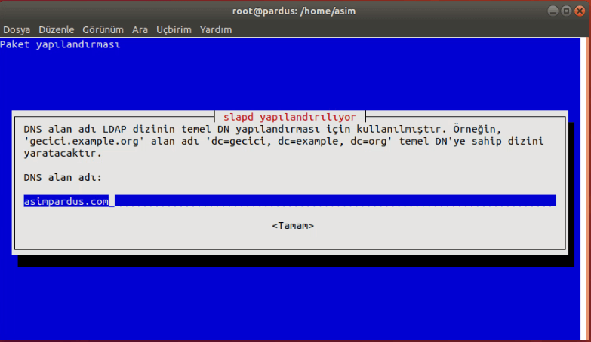Click the 'yaratacaktır.' line in the dialog
The height and width of the screenshot is (342, 591).
[x=63, y=154]
